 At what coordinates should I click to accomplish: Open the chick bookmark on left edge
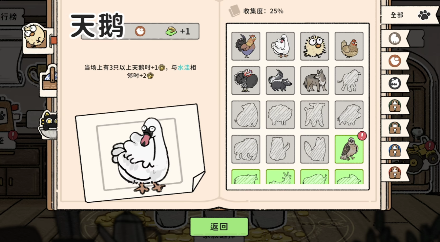click(x=37, y=38)
